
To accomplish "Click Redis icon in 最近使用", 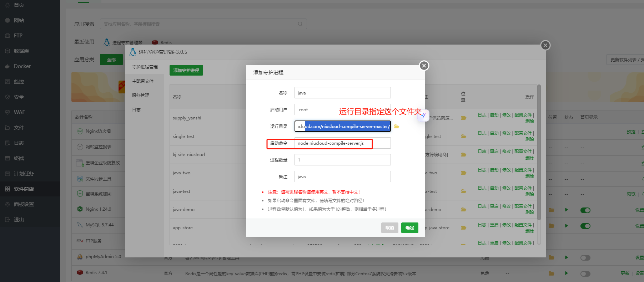I will pos(155,42).
